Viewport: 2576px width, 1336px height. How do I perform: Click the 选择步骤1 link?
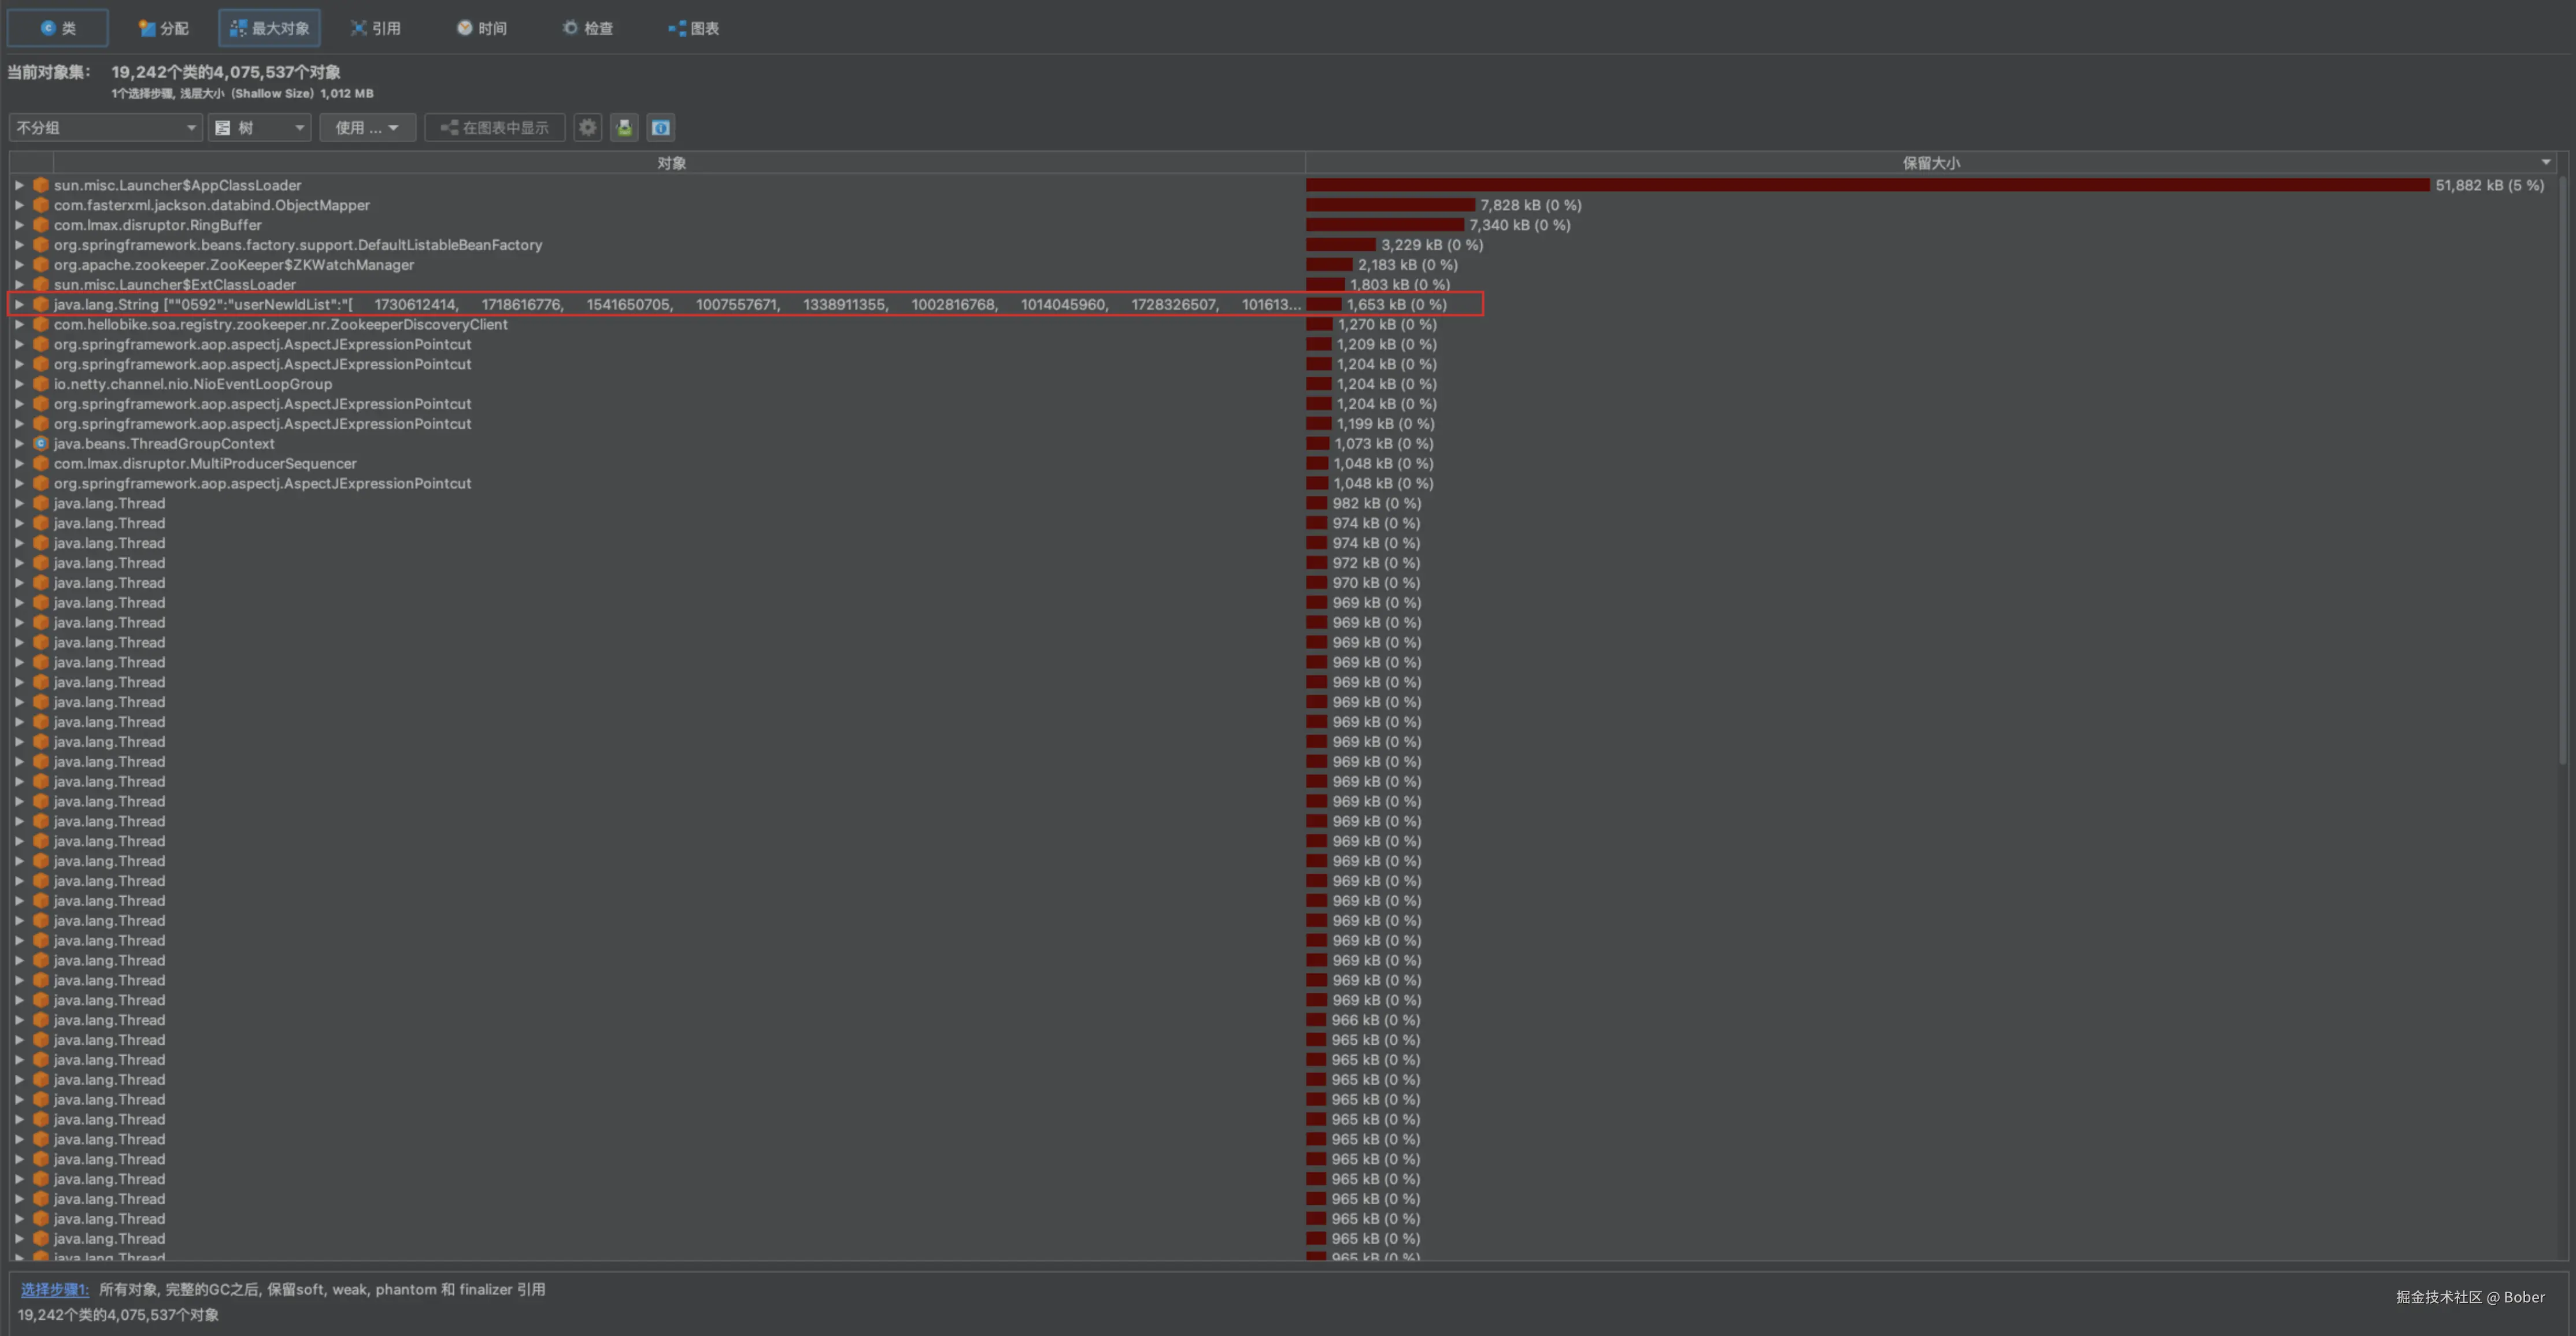pos(54,1289)
